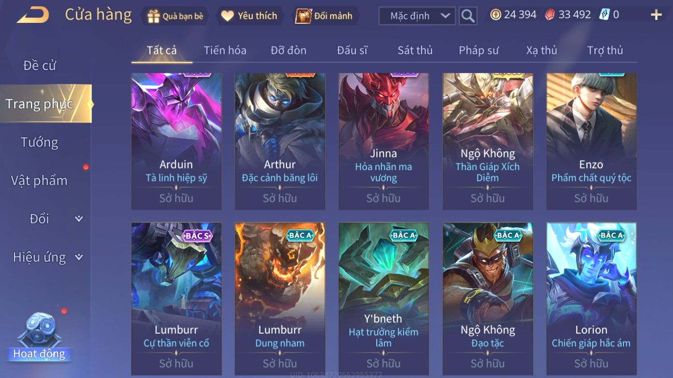Click the gold coin currency icon
This screenshot has height=378, width=673.
[x=495, y=15]
